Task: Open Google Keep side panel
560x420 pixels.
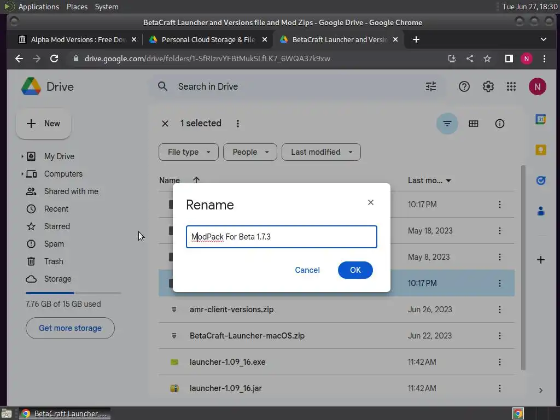Action: click(540, 150)
